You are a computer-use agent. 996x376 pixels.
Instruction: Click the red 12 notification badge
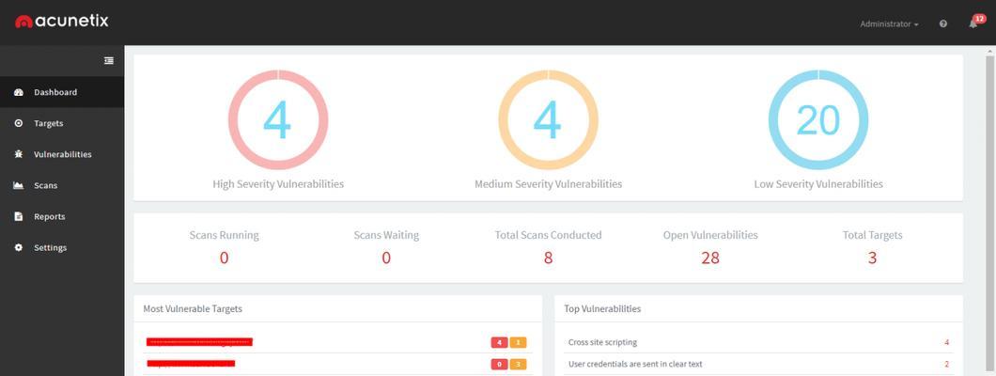coord(979,19)
